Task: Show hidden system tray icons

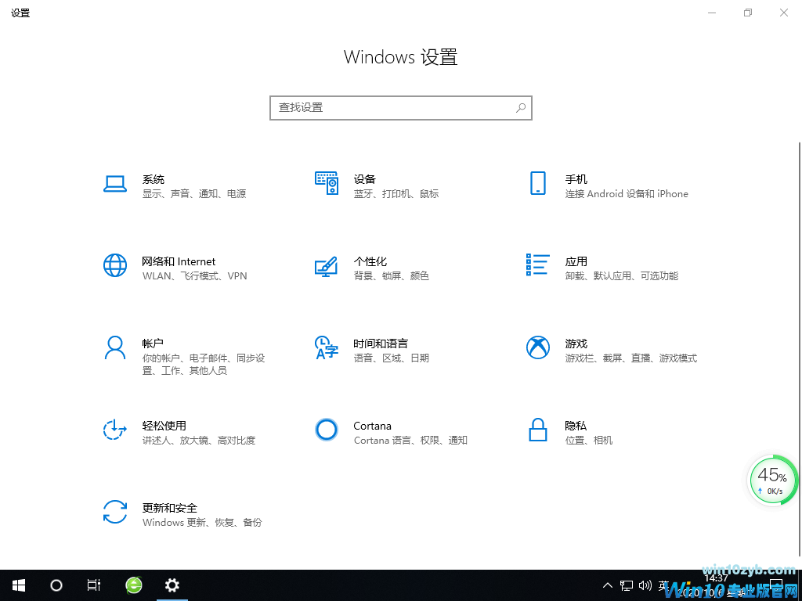Action: pyautogui.click(x=608, y=585)
